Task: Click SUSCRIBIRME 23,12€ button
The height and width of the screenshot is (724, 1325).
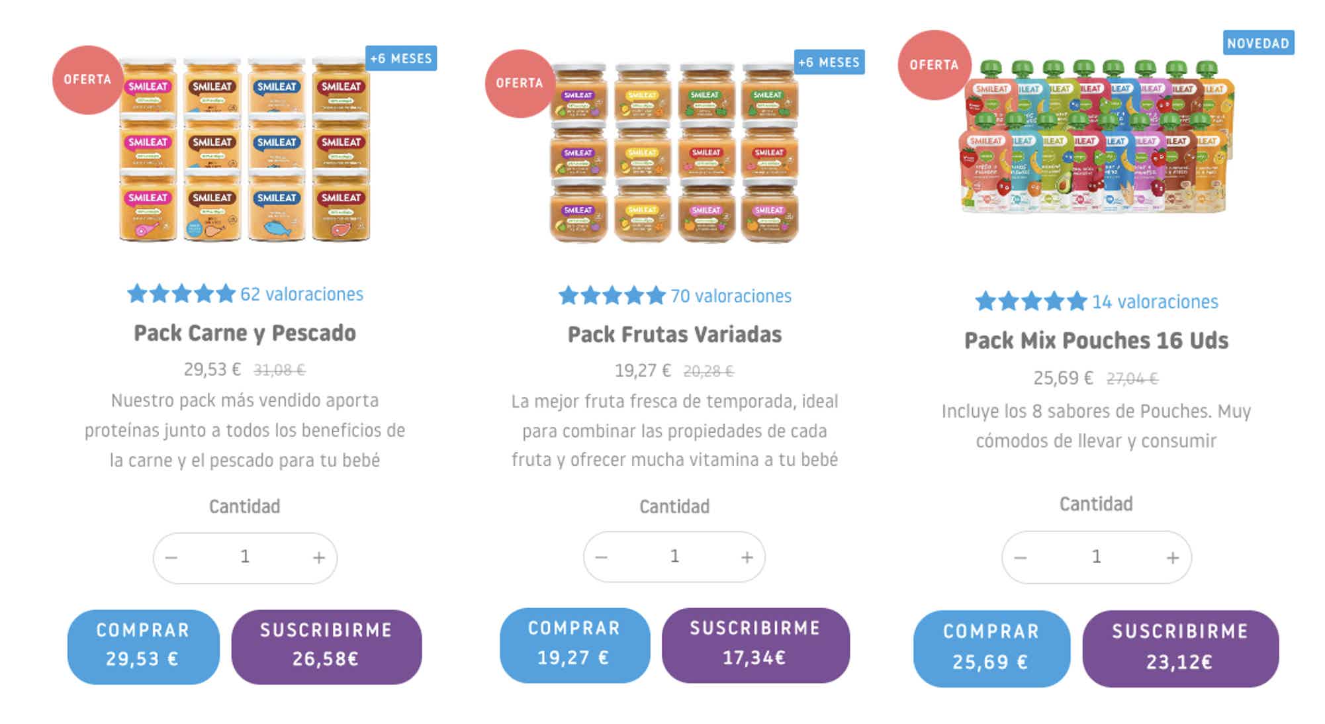Action: [1180, 649]
